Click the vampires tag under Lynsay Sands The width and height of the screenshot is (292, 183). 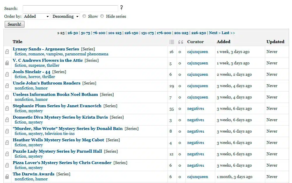point(54,54)
